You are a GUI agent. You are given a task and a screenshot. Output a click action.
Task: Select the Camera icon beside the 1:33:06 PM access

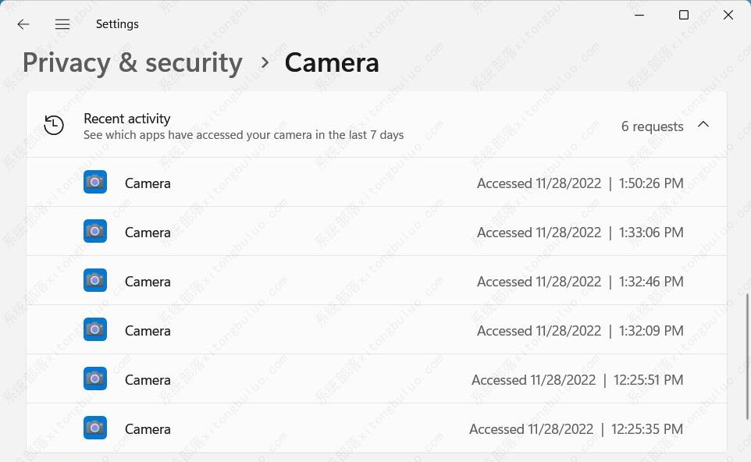coord(94,231)
